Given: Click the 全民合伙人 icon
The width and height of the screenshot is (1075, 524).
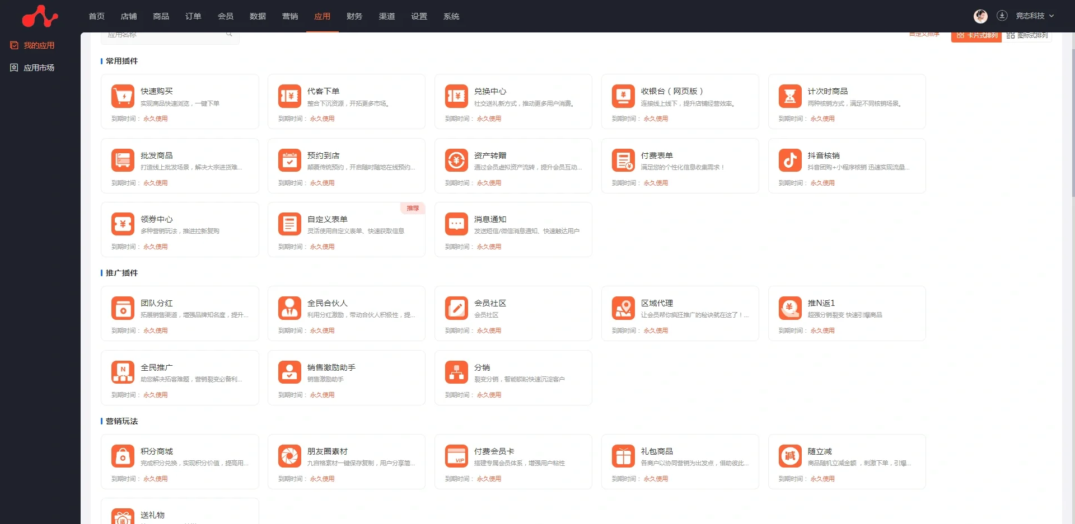Looking at the screenshot, I should click(289, 308).
